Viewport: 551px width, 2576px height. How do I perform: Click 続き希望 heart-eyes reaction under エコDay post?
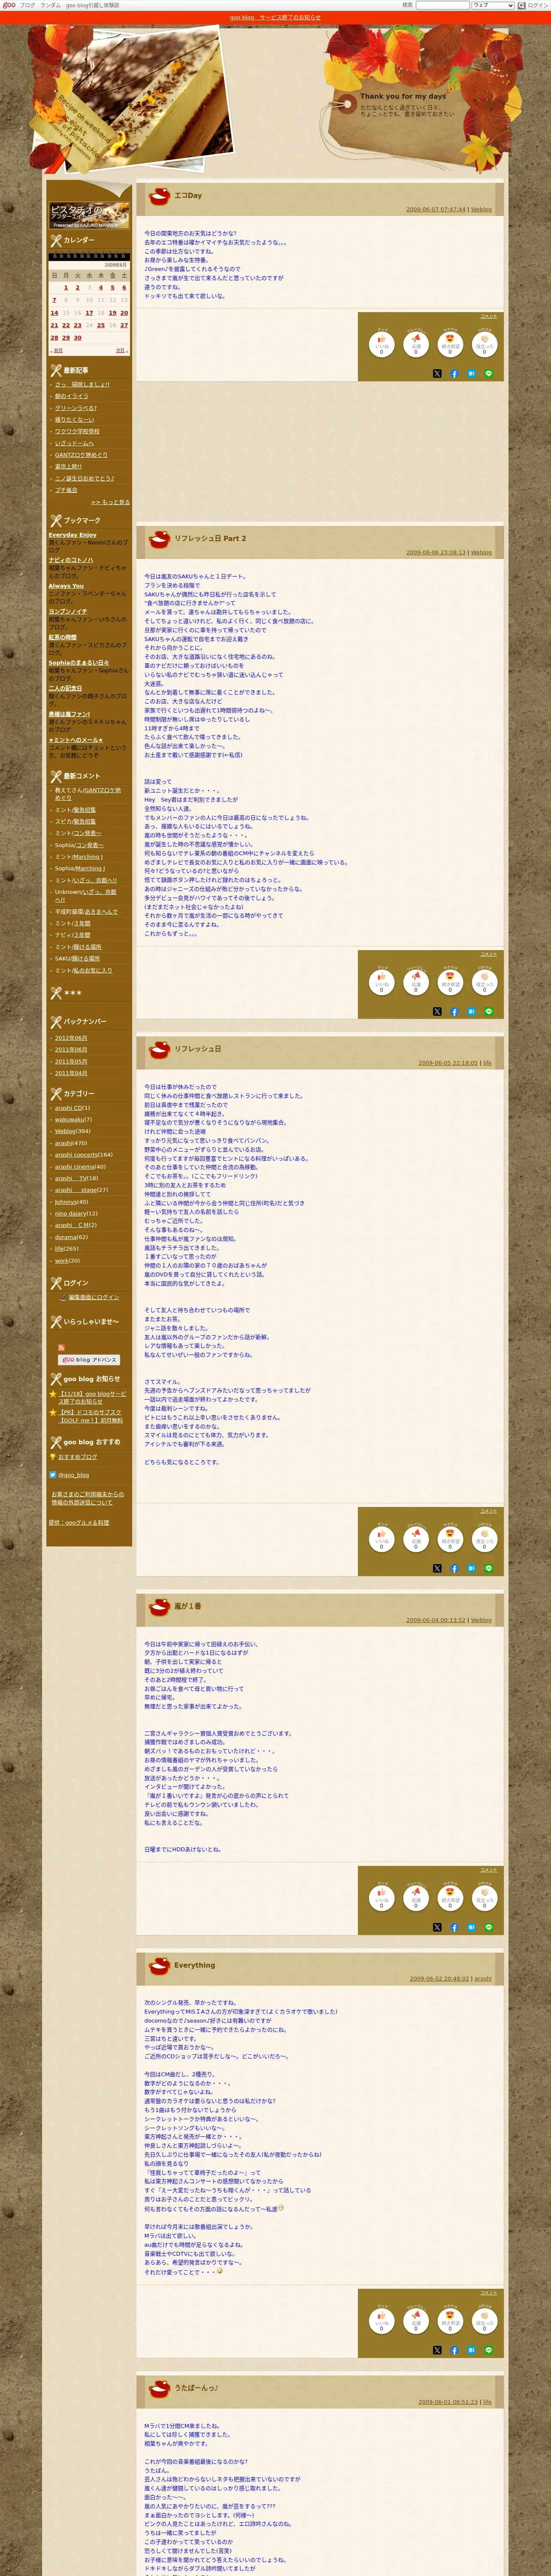(450, 344)
